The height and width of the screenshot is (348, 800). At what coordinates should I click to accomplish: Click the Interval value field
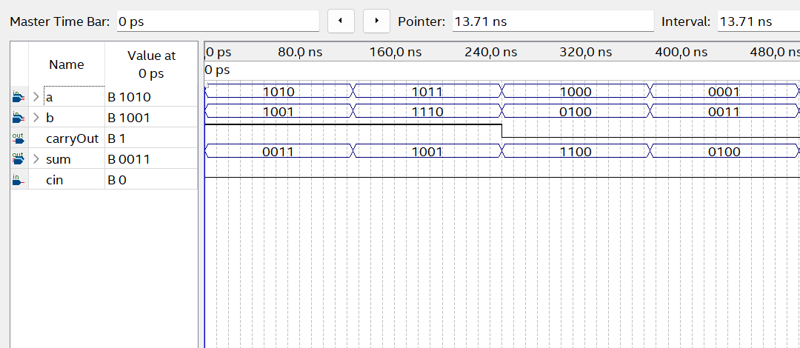click(757, 21)
